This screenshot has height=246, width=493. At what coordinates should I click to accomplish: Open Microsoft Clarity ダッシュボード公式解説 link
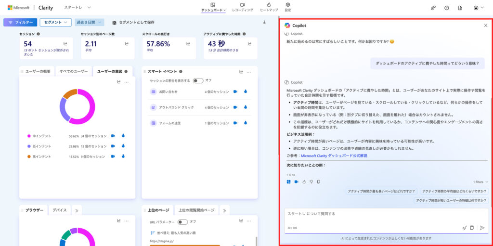(x=334, y=156)
